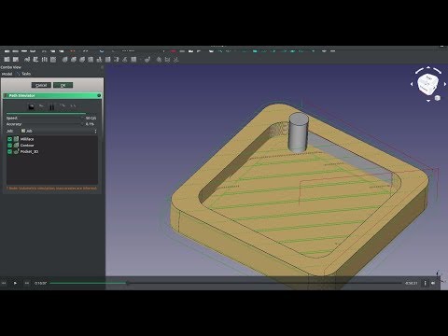
Task: Click the remaining time in the video player
Action: [411, 283]
